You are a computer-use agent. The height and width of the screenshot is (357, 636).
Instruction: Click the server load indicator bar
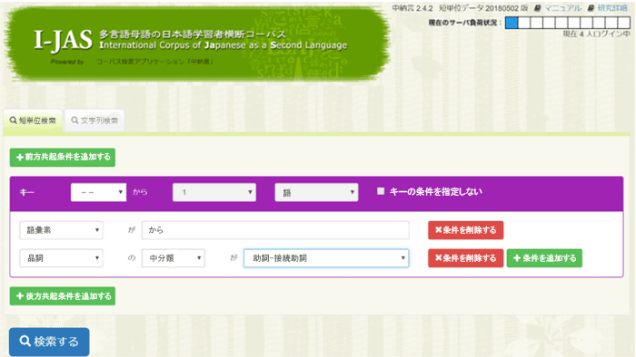click(x=568, y=23)
